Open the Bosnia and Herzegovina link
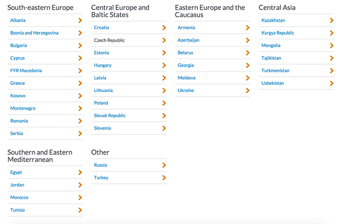The width and height of the screenshot is (342, 224). (34, 33)
